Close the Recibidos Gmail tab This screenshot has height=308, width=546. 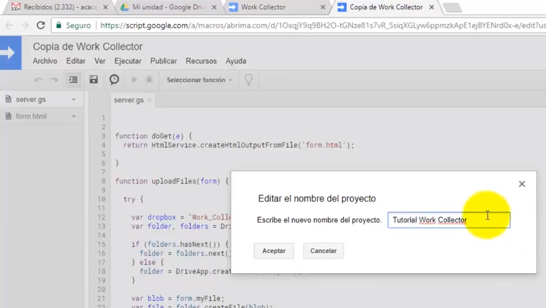[106, 7]
